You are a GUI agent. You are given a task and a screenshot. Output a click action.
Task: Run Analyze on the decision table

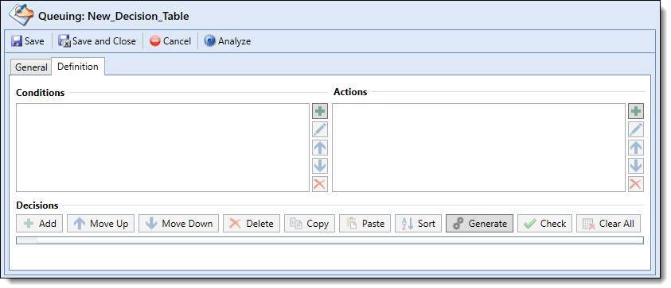pos(227,41)
